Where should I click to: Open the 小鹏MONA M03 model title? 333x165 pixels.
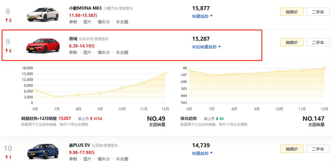(85, 8)
